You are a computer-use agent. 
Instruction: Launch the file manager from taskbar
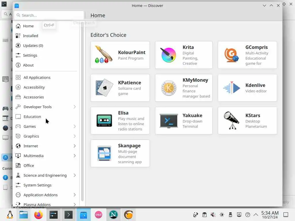tap(24, 215)
